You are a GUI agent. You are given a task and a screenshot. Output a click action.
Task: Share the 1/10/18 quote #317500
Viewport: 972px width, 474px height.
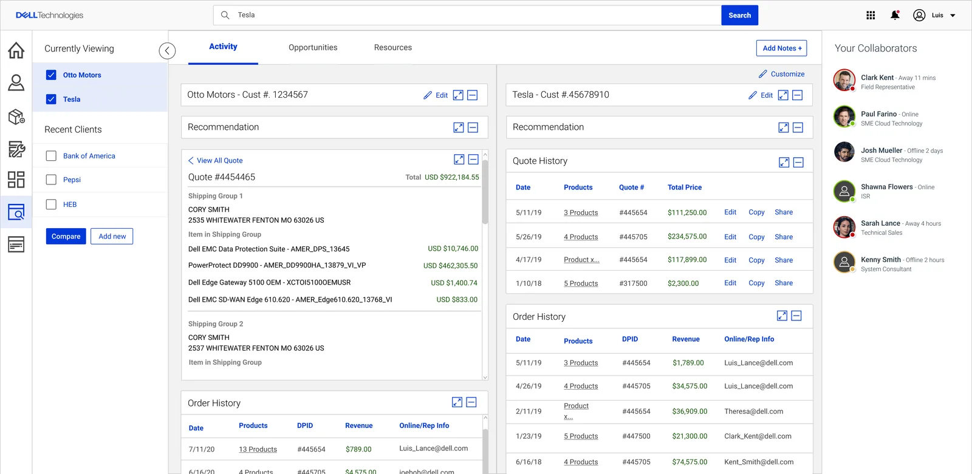pyautogui.click(x=784, y=283)
